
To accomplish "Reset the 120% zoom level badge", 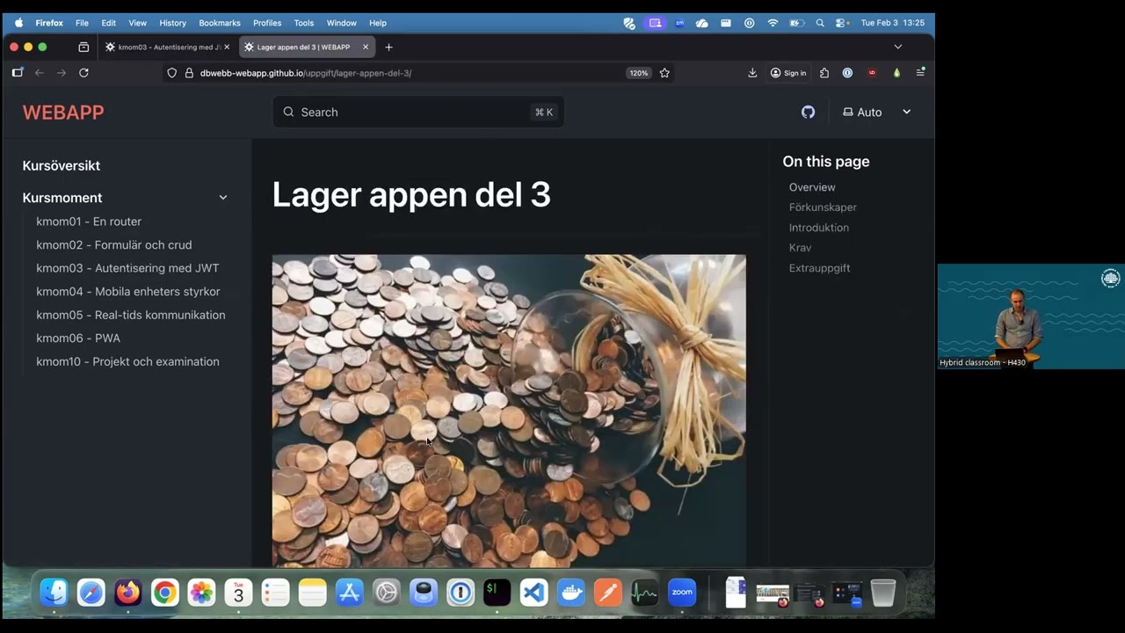I will (639, 73).
